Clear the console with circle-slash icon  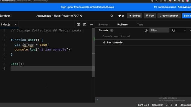coord(146,31)
